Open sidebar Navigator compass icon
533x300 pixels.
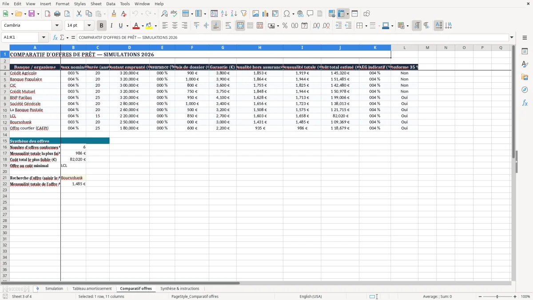coord(525,90)
